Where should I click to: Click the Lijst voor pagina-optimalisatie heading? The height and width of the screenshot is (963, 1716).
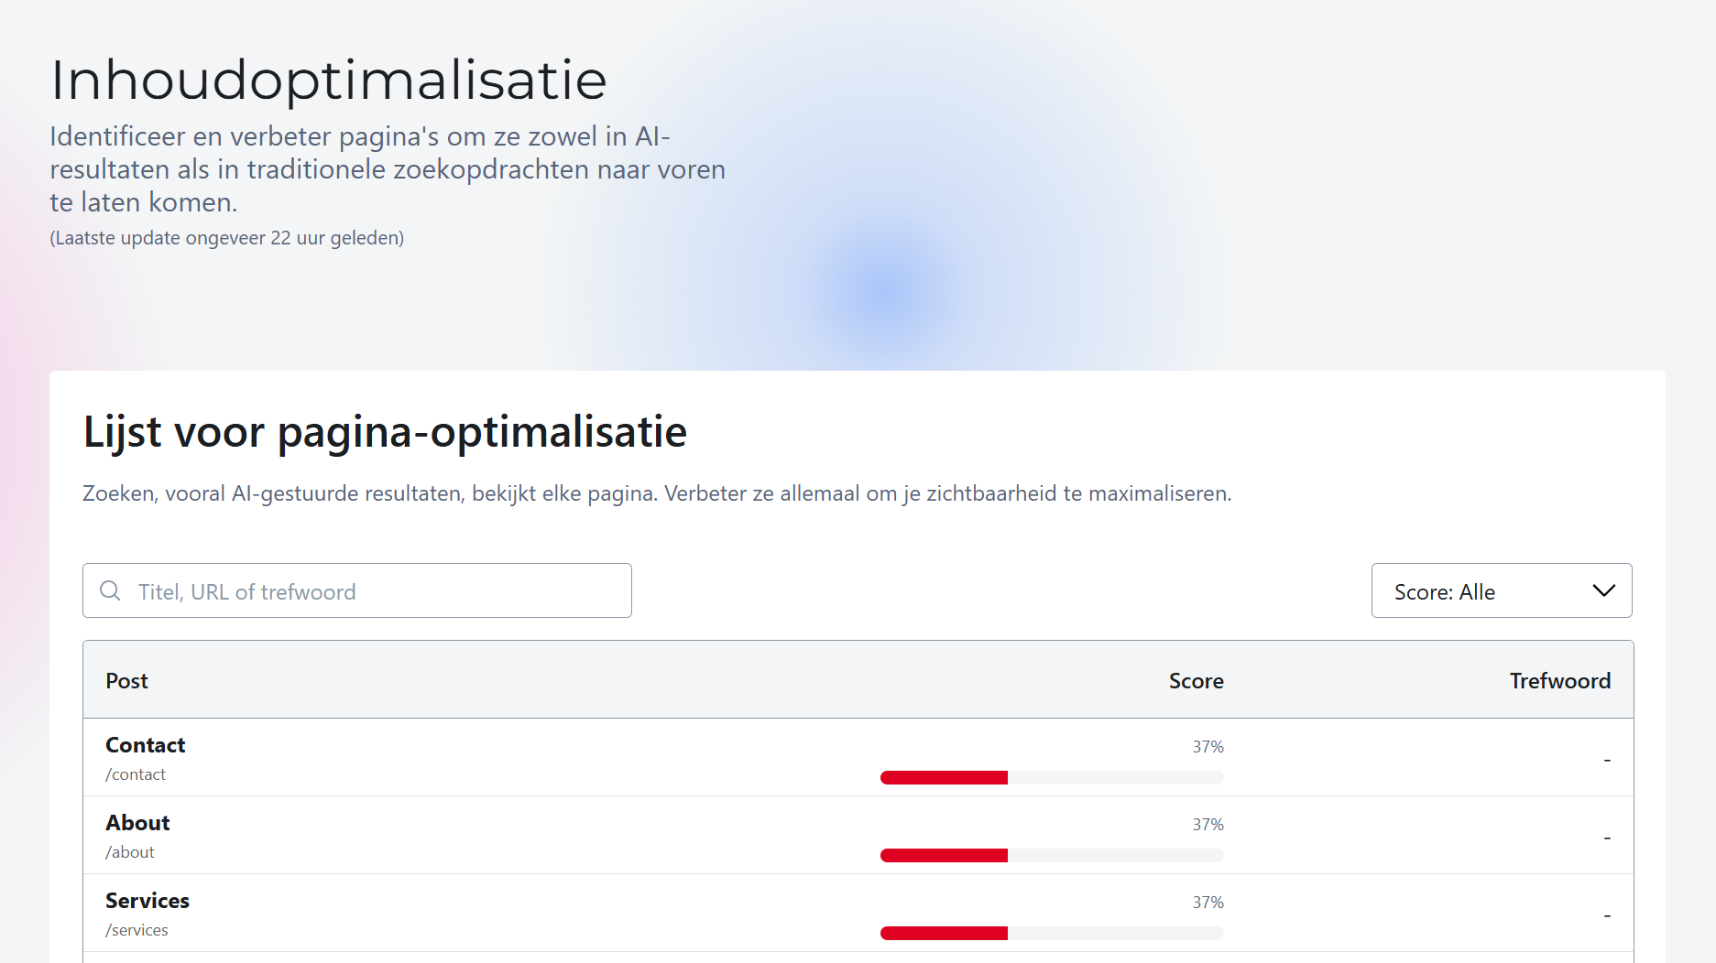pyautogui.click(x=385, y=432)
